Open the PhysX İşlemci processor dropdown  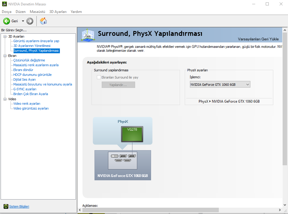click(220, 85)
